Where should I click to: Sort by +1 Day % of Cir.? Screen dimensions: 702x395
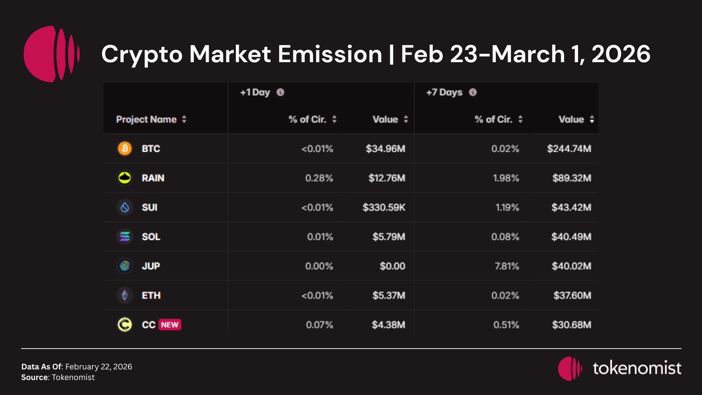click(334, 119)
